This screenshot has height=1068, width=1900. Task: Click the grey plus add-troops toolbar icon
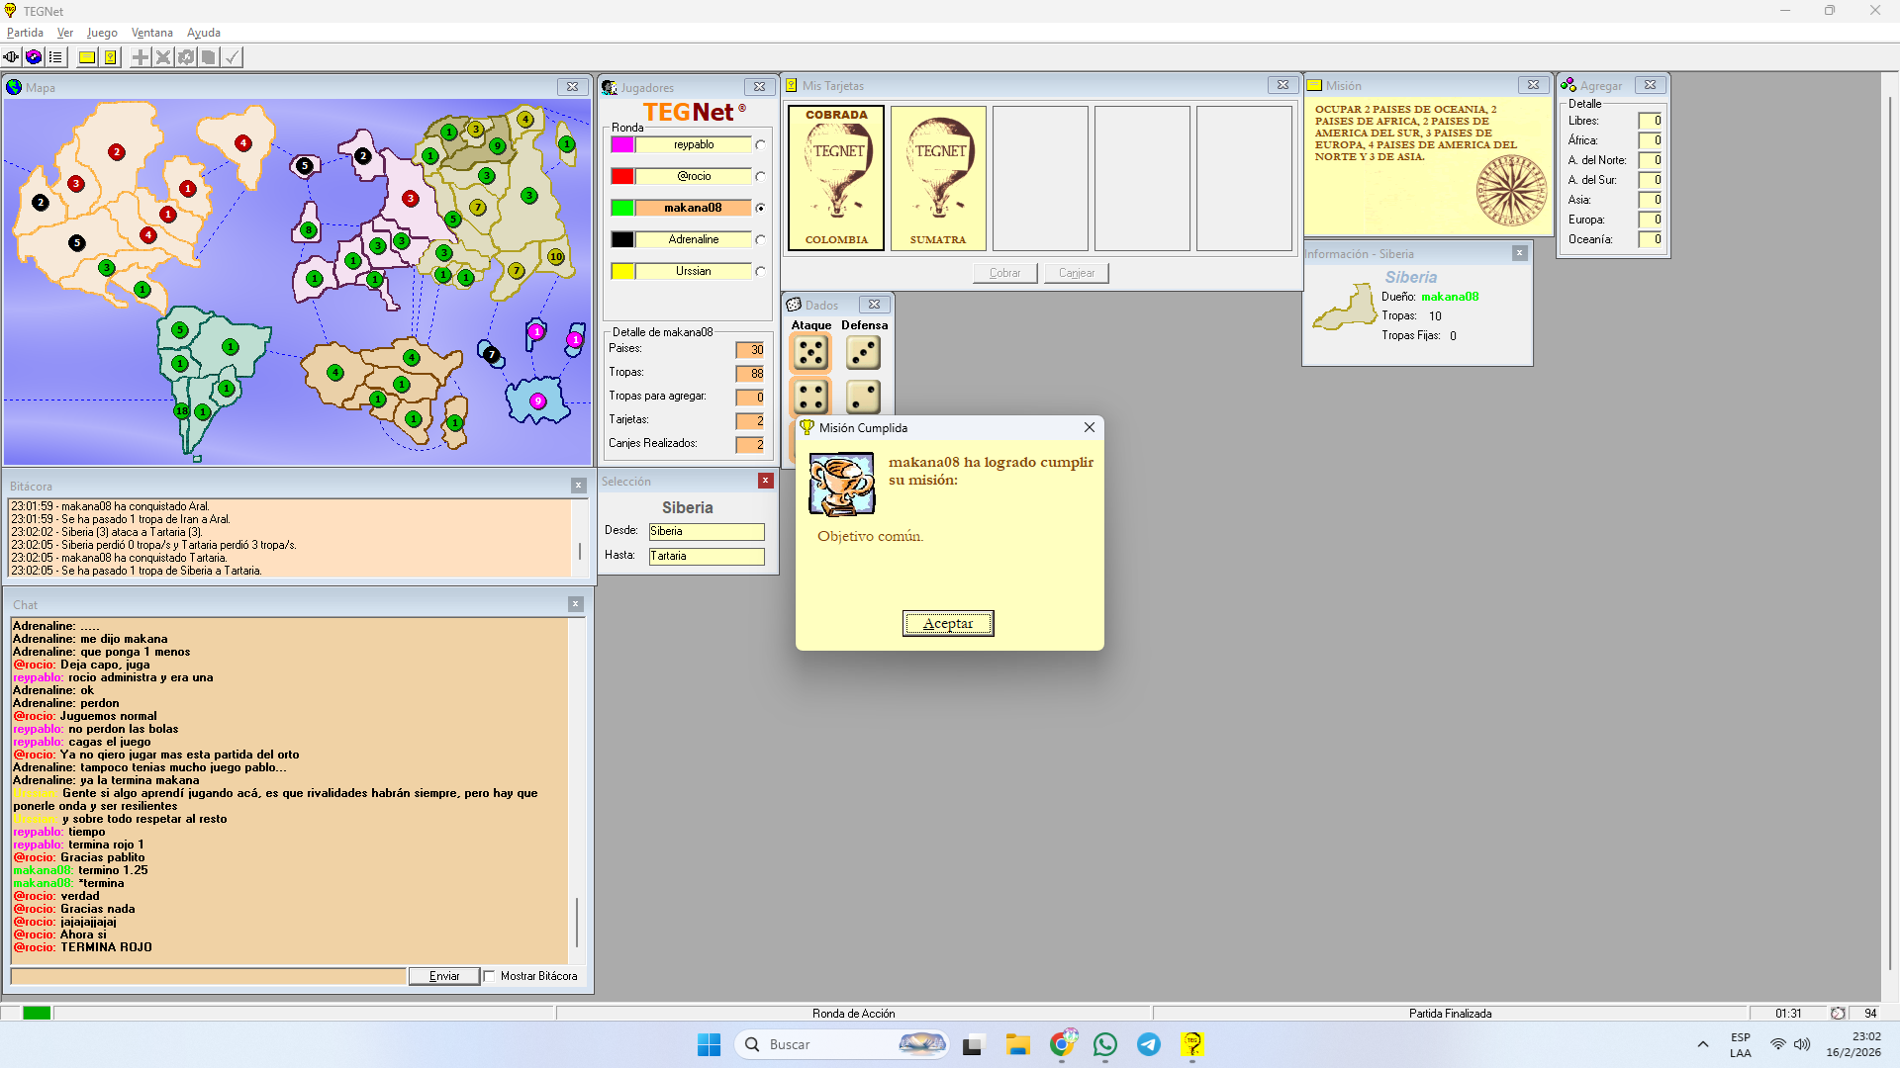[141, 57]
